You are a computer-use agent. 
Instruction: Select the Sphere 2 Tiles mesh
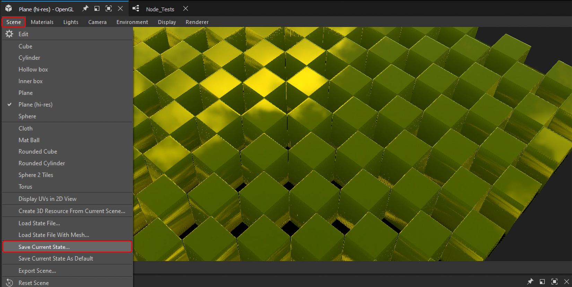click(68, 175)
